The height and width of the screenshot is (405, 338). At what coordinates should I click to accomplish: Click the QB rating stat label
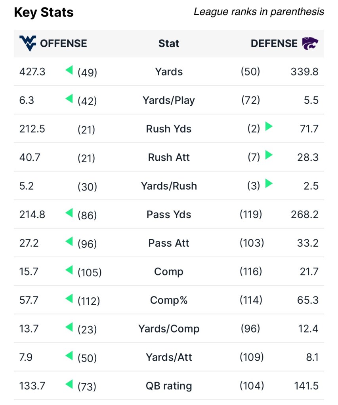tap(169, 386)
